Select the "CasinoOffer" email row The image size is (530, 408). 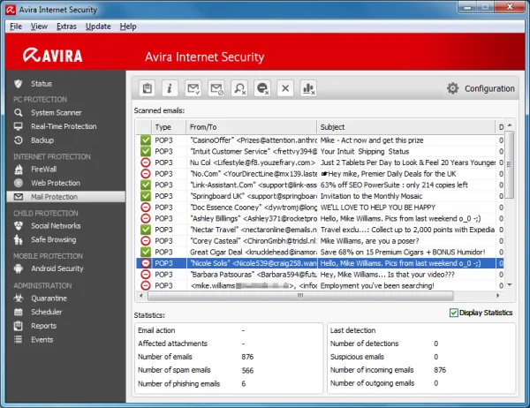tap(320, 140)
